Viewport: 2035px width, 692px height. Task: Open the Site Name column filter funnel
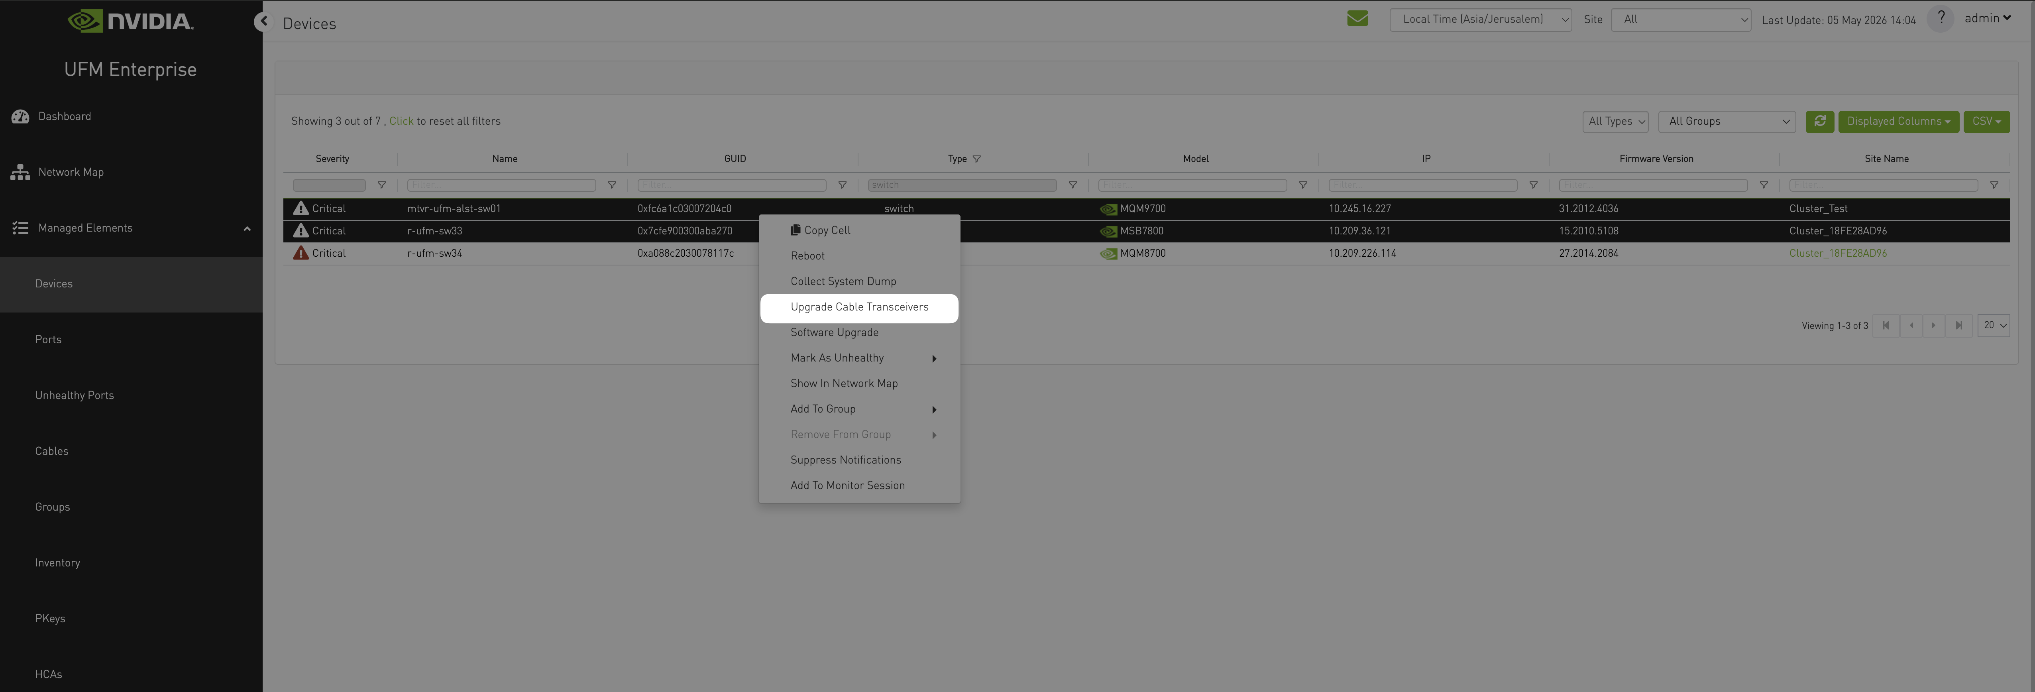coord(1994,185)
